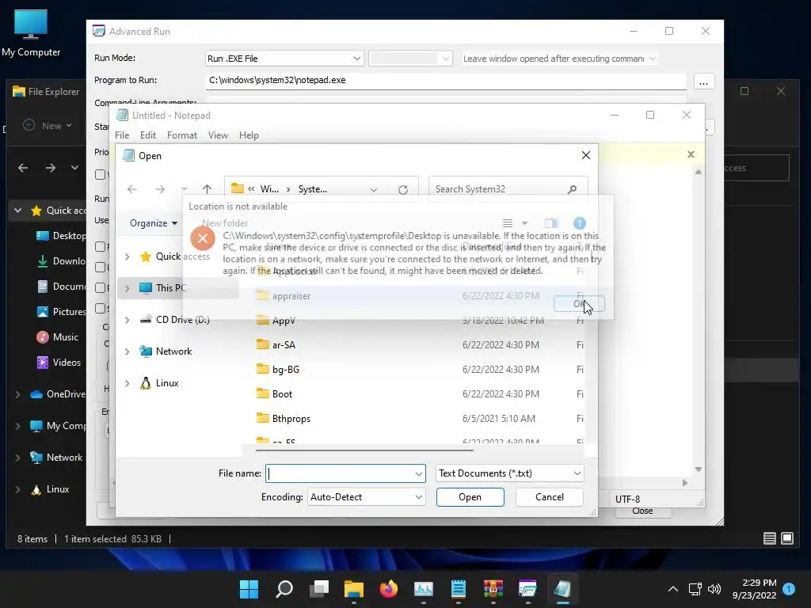Select the bg-BG folder
The image size is (811, 608).
click(285, 370)
